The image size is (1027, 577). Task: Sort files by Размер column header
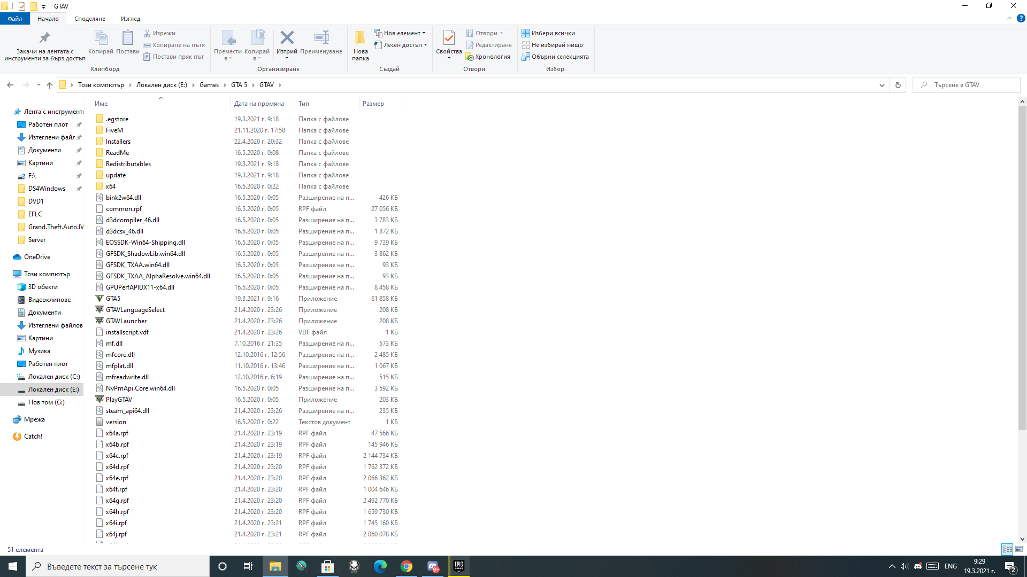(373, 104)
